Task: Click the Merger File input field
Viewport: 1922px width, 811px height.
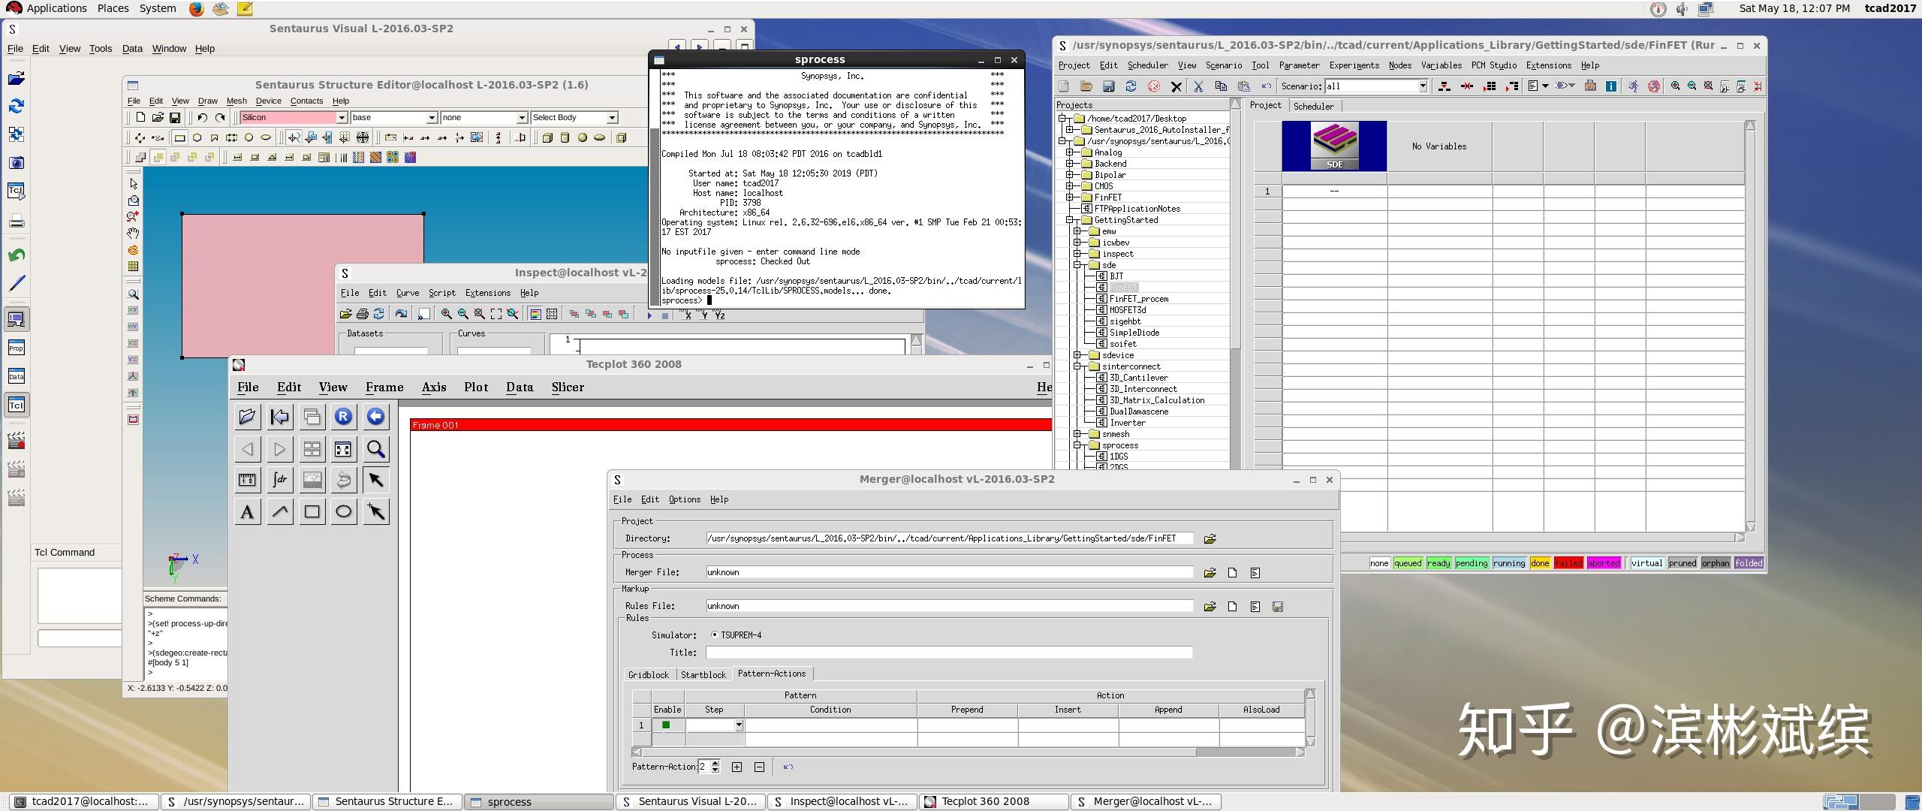Action: coord(949,572)
